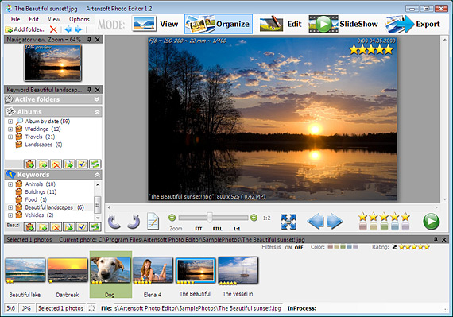Click the red X remove icon next to Add folder
Viewport: 453px width, 317px height.
pos(53,29)
